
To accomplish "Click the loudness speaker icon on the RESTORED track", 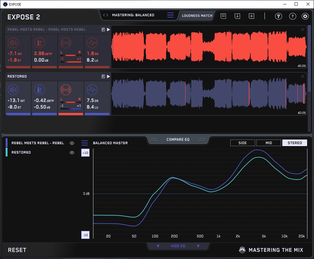I will pos(13,90).
